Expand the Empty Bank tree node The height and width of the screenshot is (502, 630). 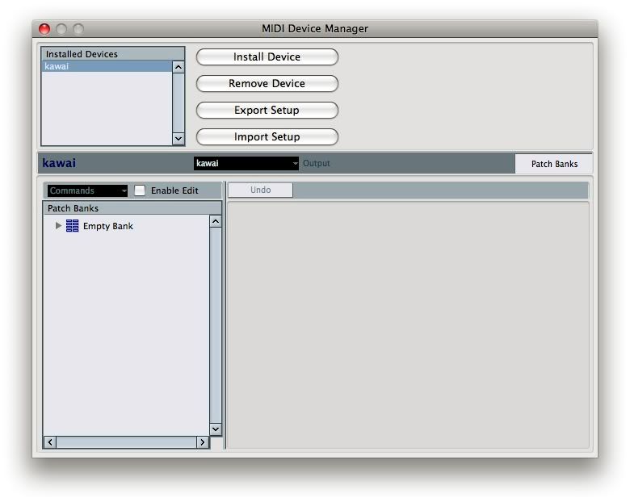click(x=58, y=226)
